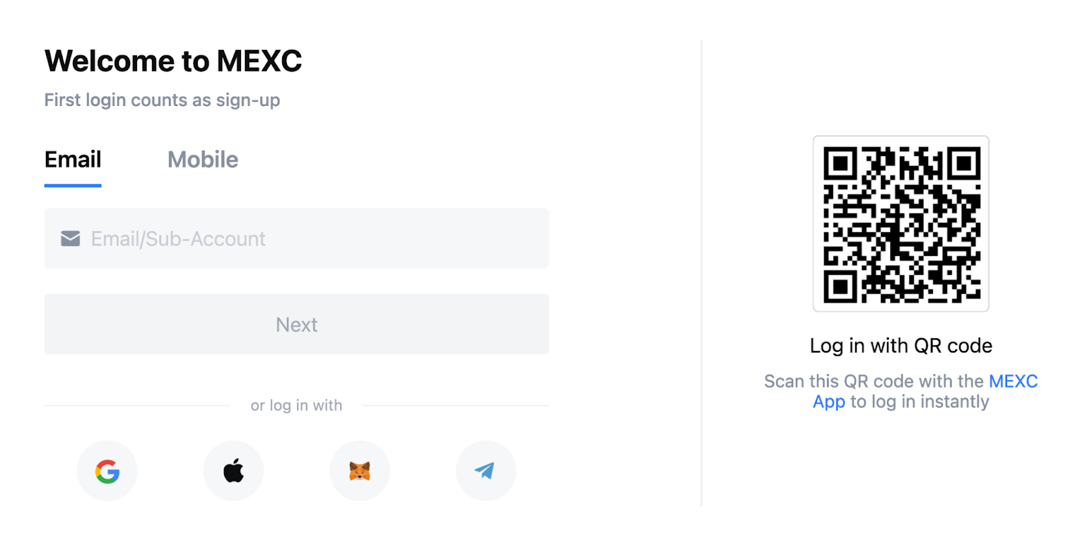Log in with the Google icon
The height and width of the screenshot is (555, 1080).
pos(107,471)
